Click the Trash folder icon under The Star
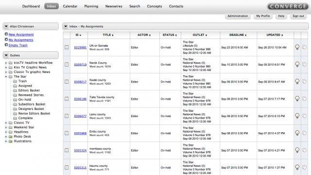311x175 pixels. (15, 81)
